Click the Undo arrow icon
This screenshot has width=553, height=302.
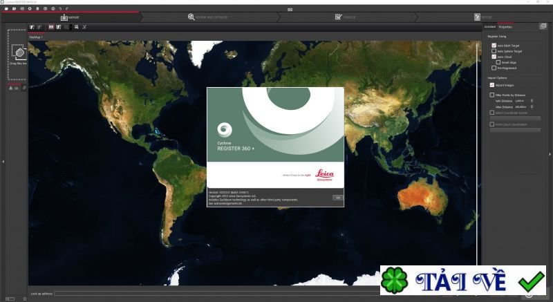[60, 8]
